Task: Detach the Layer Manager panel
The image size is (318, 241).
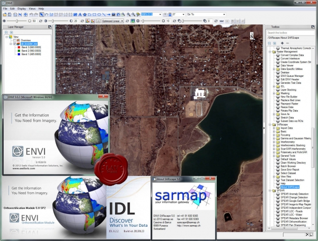Action: point(50,27)
